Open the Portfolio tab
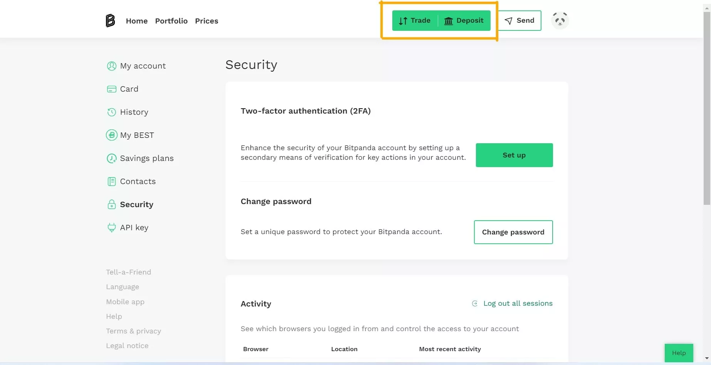Viewport: 711px width, 365px height. pos(171,21)
